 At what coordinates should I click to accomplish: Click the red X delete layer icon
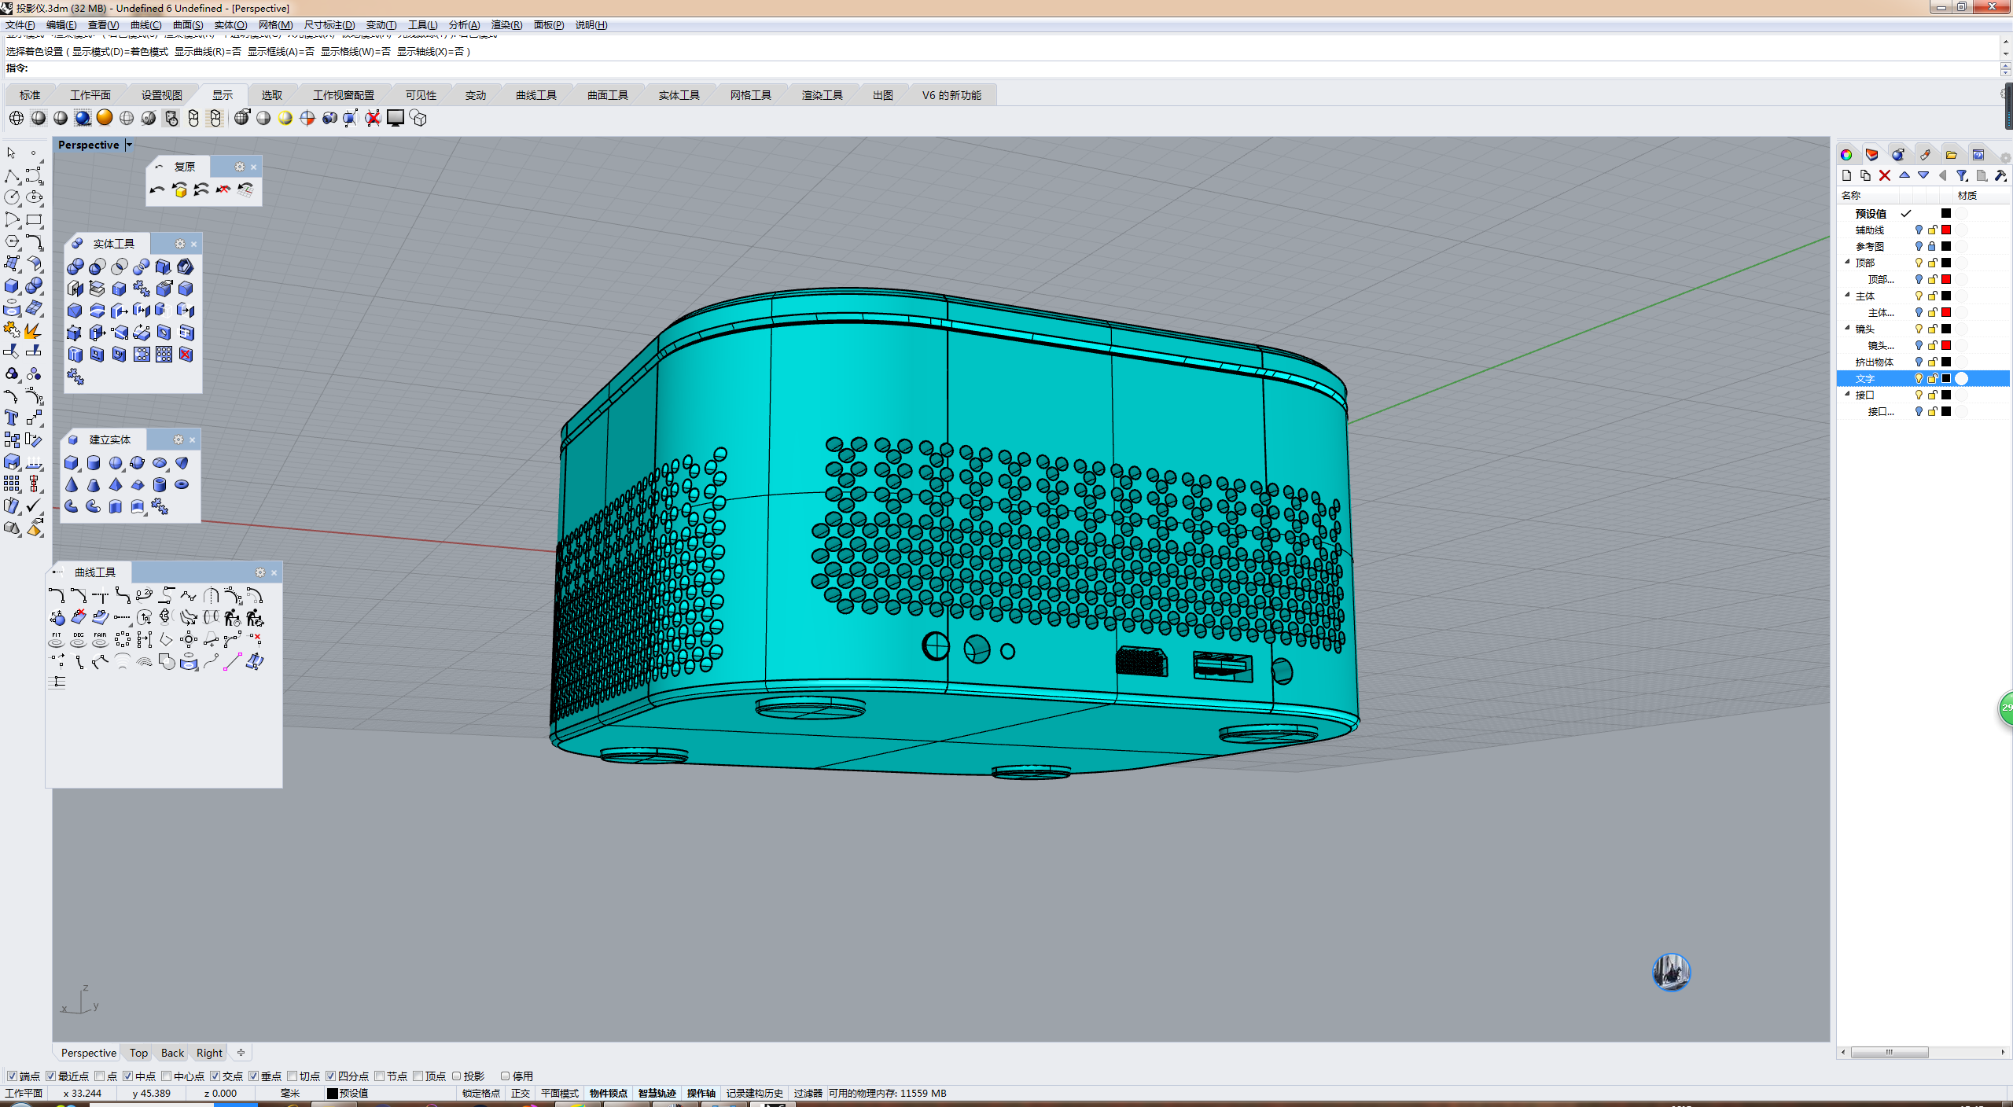[1884, 175]
